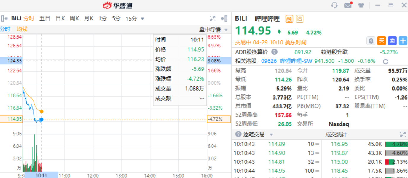Viewport: 408px width, 178px height.
Task: Switch to 1分 one-minute chart
Action: pyautogui.click(x=103, y=18)
